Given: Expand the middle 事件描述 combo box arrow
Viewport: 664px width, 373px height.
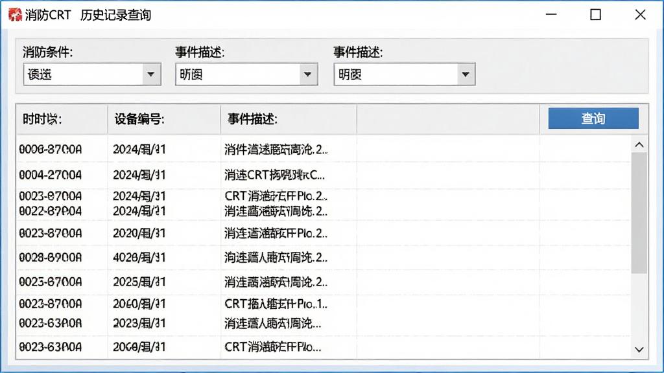Looking at the screenshot, I should (308, 74).
